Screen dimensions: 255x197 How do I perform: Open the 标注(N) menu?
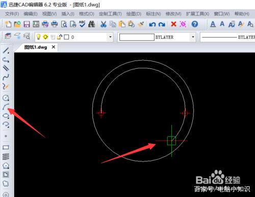(154, 14)
